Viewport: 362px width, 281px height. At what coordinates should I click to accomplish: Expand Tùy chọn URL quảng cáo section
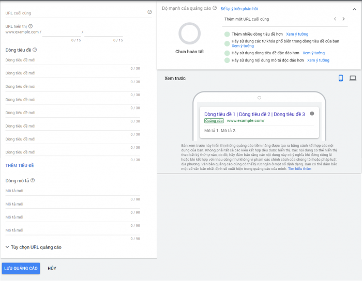34,247
